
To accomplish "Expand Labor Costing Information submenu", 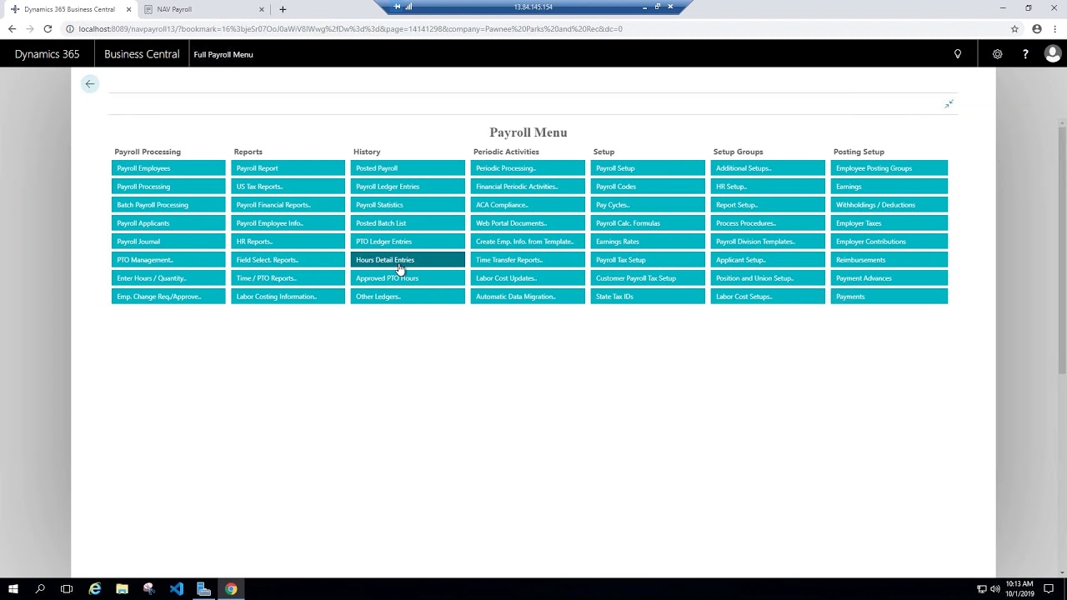I will point(288,297).
